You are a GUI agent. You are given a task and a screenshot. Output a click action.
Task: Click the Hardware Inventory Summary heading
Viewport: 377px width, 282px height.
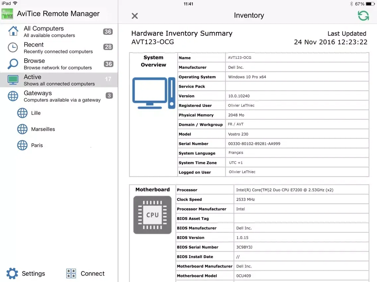[x=182, y=33]
